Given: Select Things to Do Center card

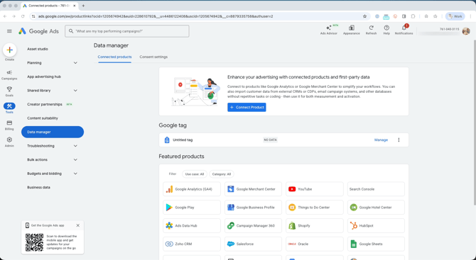Looking at the screenshot, I should (315, 208).
